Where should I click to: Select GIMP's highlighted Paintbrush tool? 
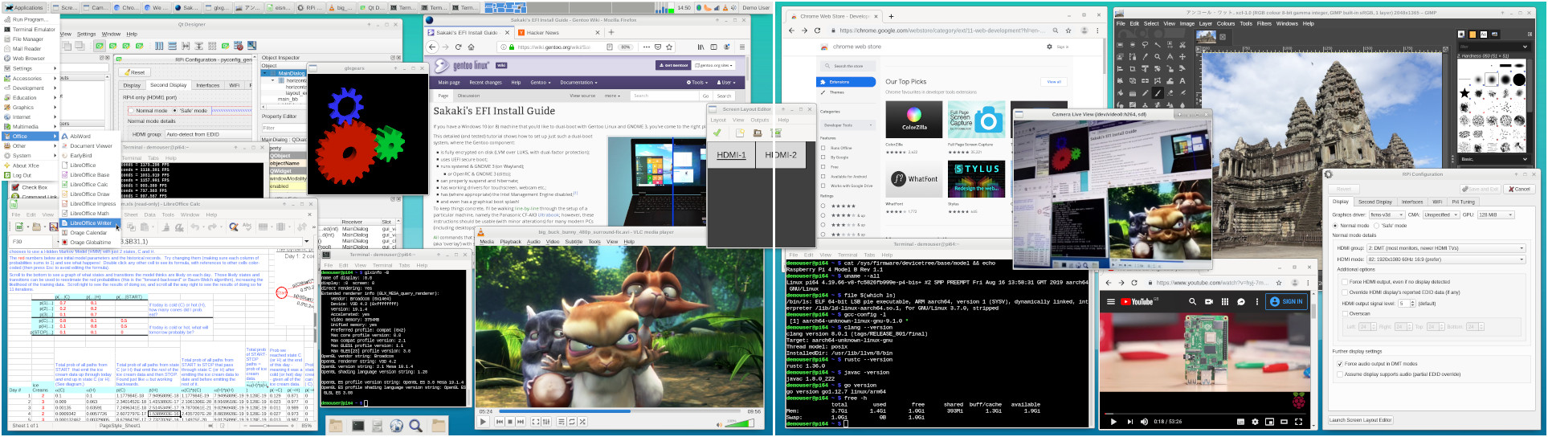(x=1158, y=92)
